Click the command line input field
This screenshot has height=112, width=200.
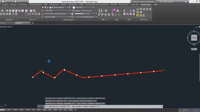tap(103, 106)
